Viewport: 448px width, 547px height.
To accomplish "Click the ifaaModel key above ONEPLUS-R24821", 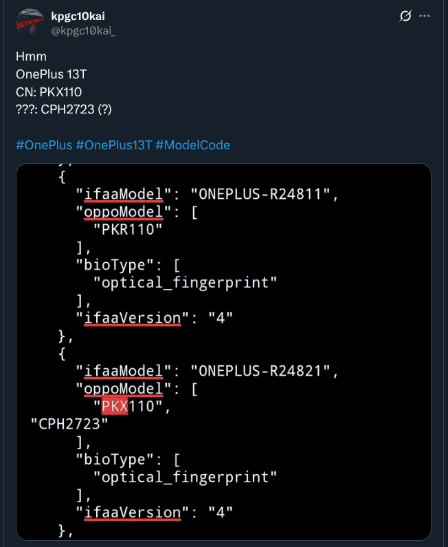I will tap(123, 372).
